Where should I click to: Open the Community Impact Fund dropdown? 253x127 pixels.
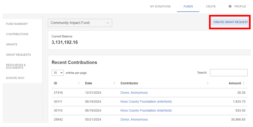[x=80, y=23]
